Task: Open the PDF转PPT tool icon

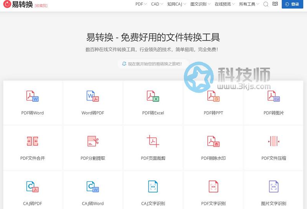Action: (x=213, y=96)
